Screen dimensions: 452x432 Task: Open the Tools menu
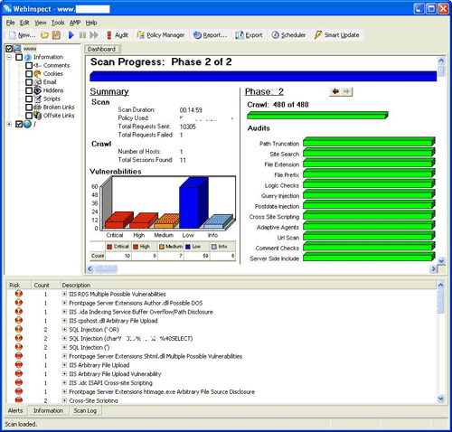pos(58,23)
